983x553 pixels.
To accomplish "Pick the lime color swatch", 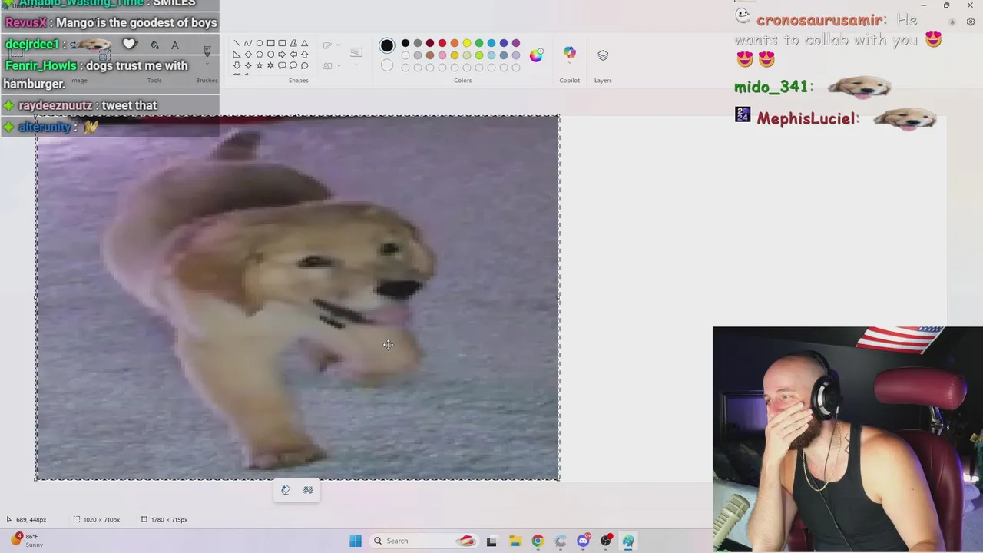I will (x=479, y=55).
